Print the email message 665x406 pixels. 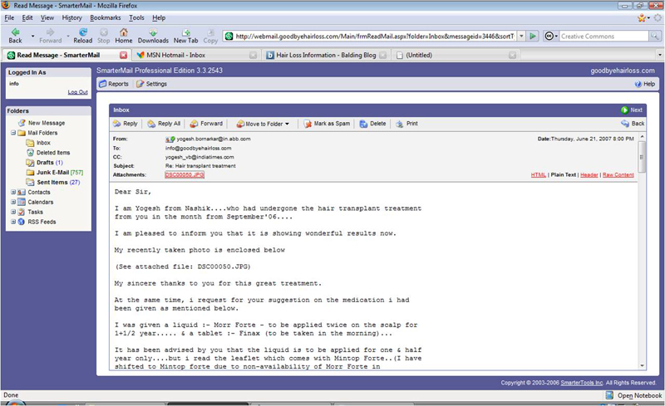click(407, 124)
